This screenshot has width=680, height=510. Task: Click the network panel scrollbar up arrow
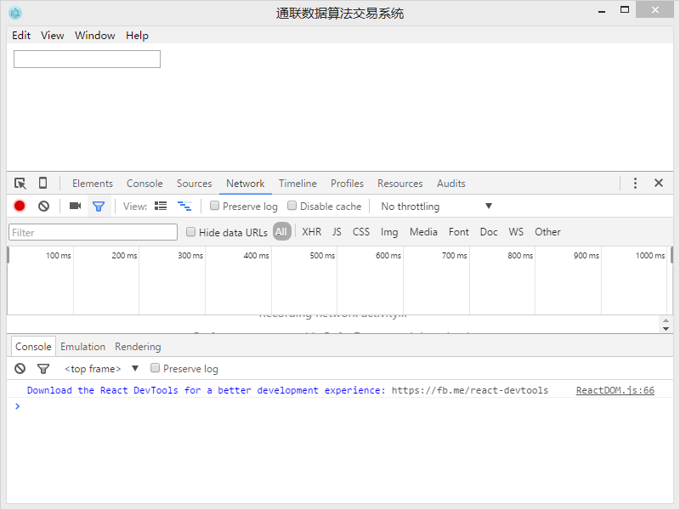point(666,321)
